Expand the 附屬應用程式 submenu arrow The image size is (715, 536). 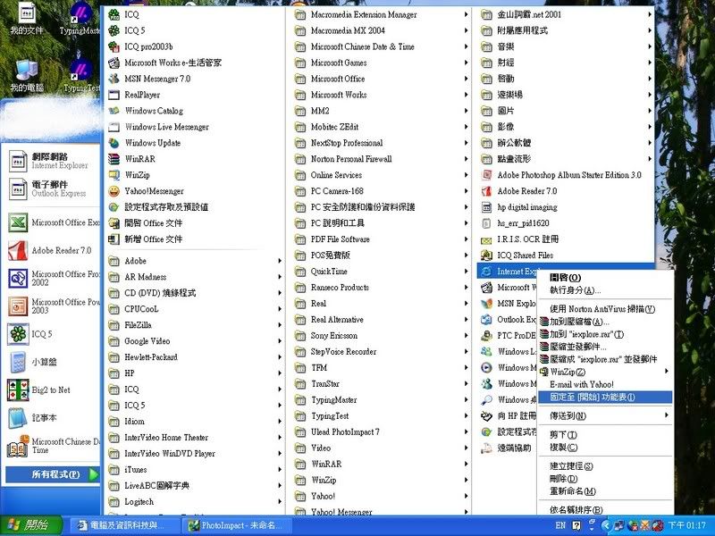tap(650, 30)
